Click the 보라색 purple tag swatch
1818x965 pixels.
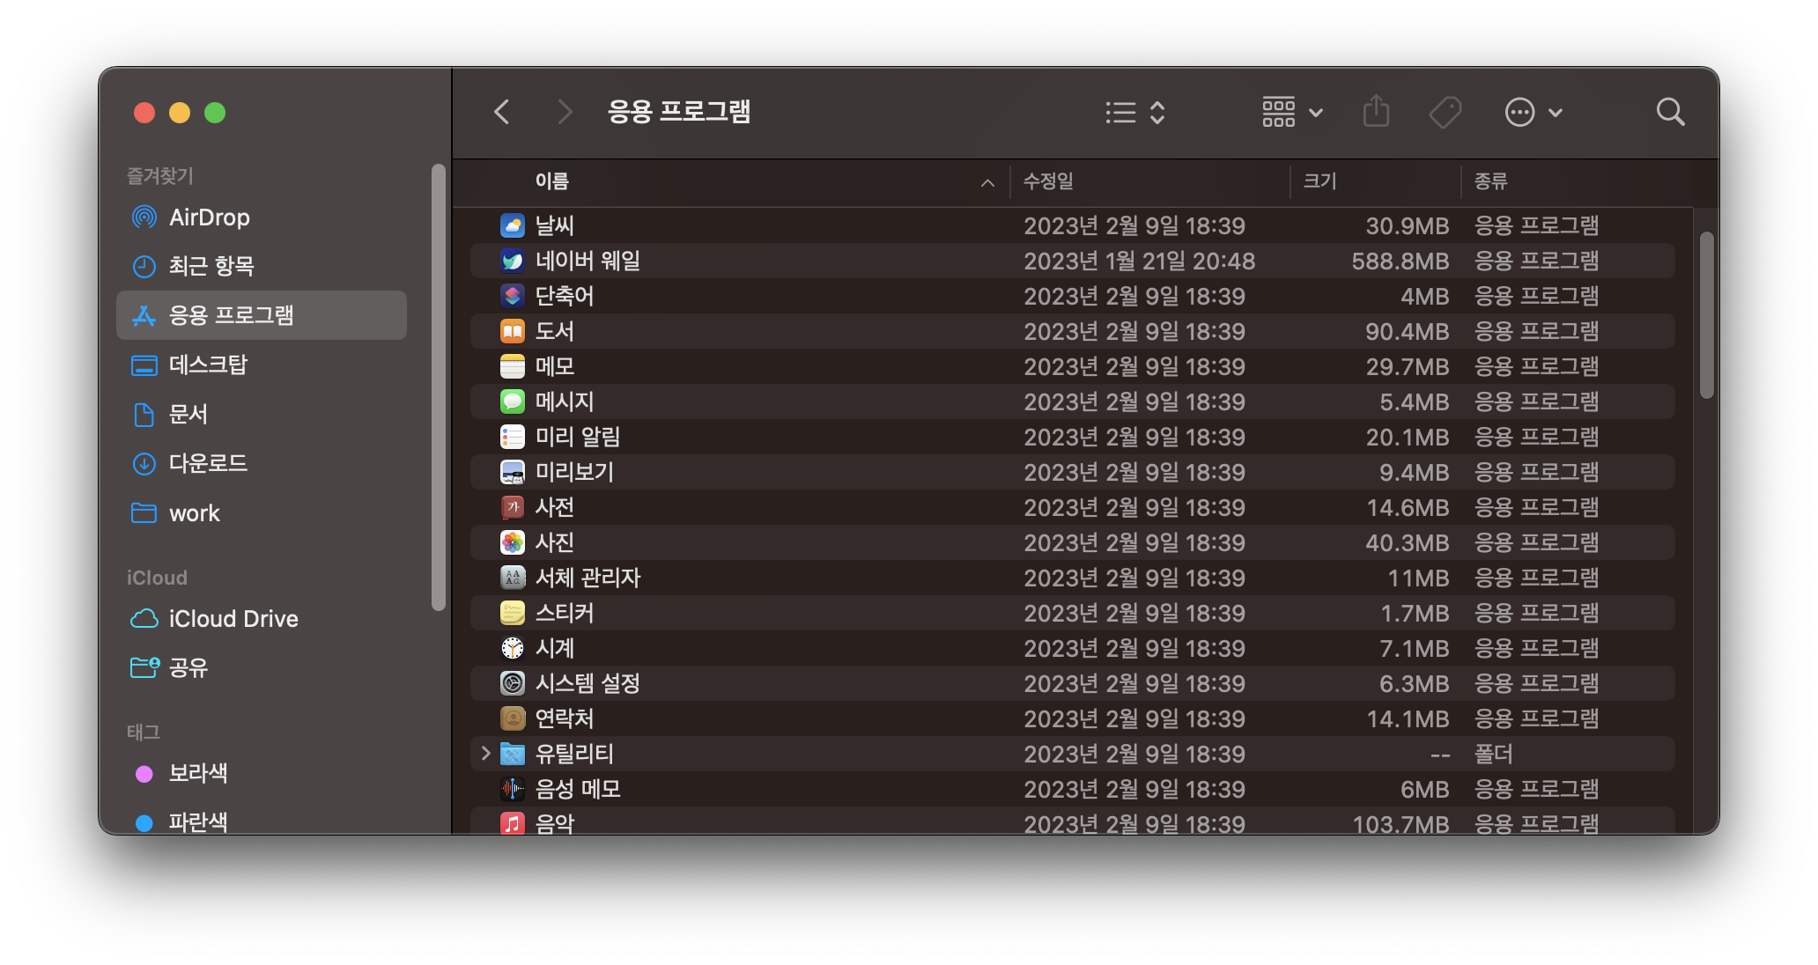[x=144, y=773]
